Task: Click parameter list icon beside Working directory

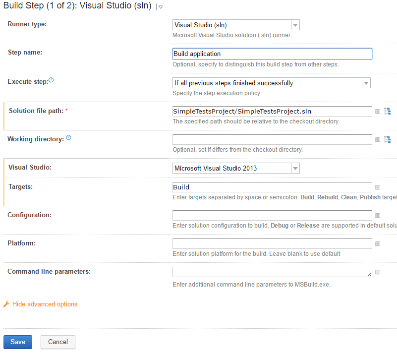Action: [x=378, y=139]
